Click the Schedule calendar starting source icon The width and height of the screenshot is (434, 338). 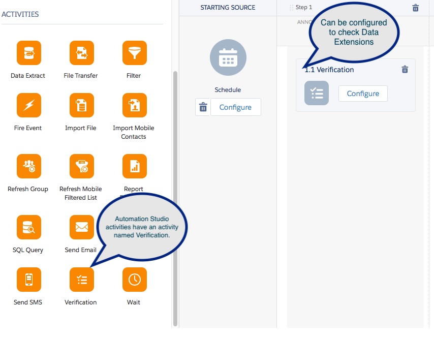[228, 58]
